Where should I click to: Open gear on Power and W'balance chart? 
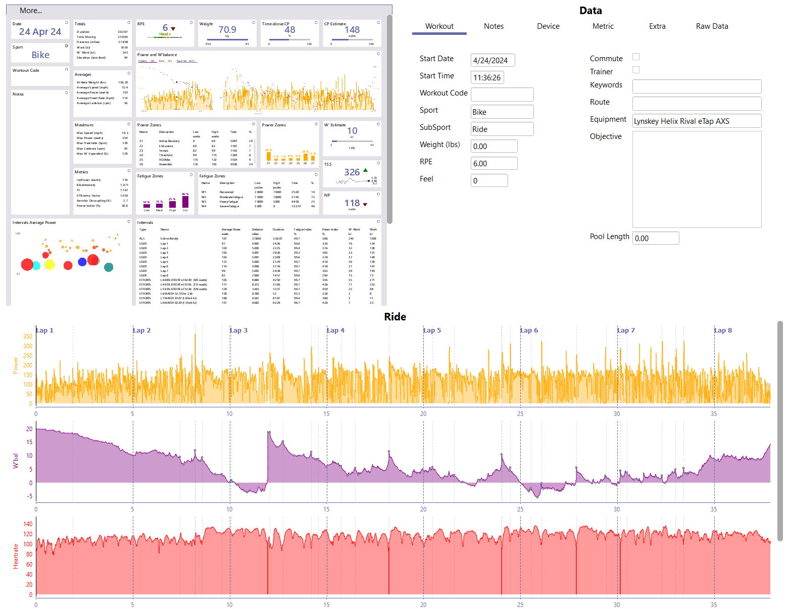click(378, 54)
